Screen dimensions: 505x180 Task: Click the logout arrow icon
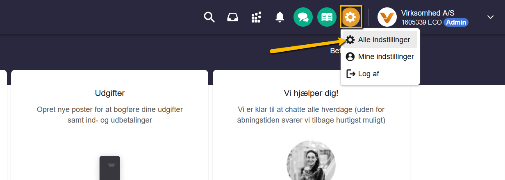(350, 74)
